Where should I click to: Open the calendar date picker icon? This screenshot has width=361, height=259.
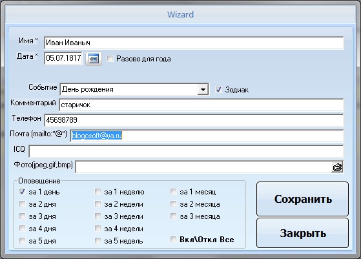(94, 59)
